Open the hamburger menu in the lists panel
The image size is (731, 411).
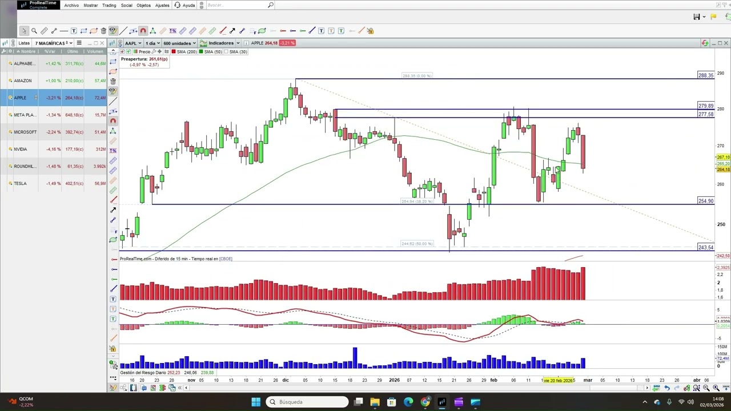79,43
